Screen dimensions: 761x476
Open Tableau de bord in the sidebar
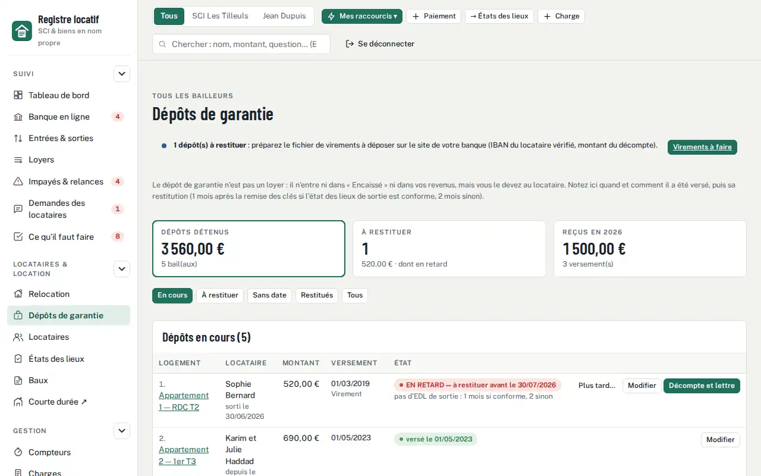coord(68,95)
